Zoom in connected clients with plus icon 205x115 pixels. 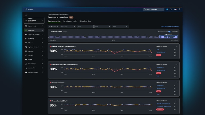pos(66,32)
